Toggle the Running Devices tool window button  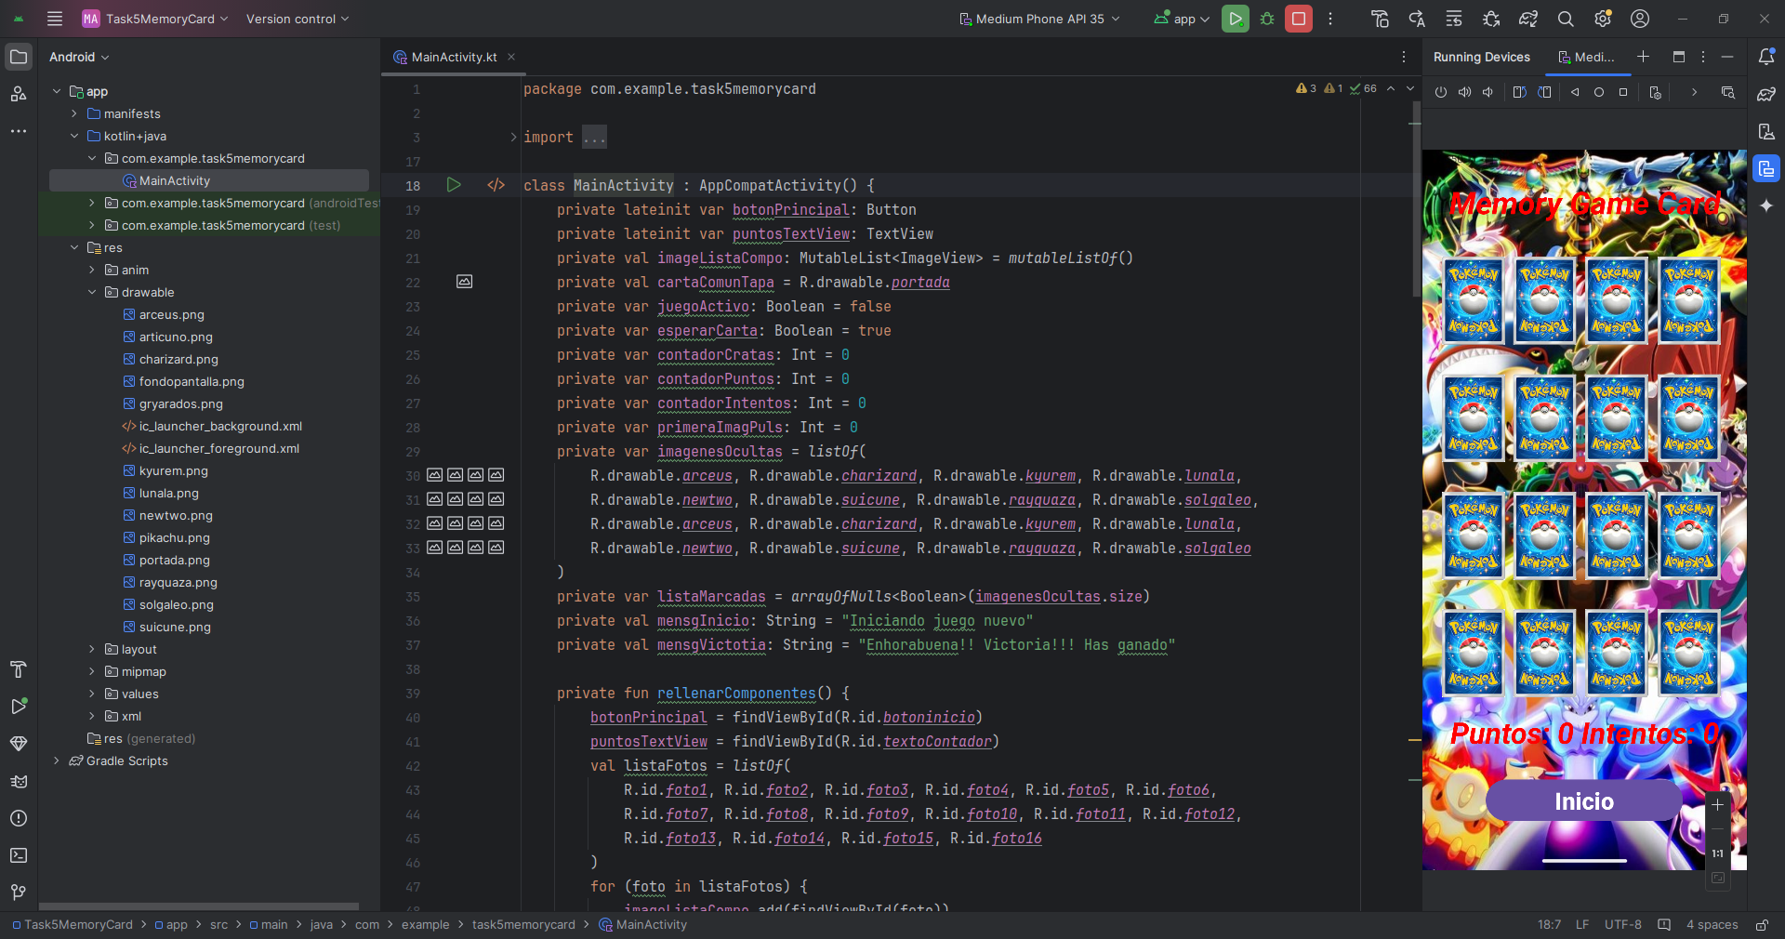pos(1766,168)
